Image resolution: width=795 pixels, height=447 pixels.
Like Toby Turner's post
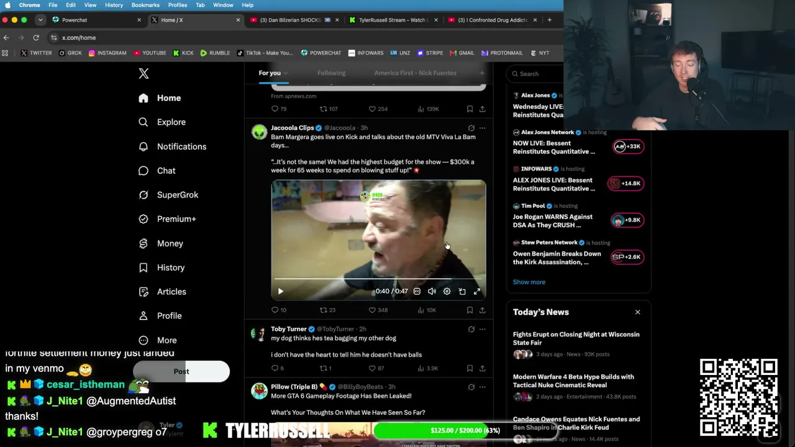(x=376, y=368)
